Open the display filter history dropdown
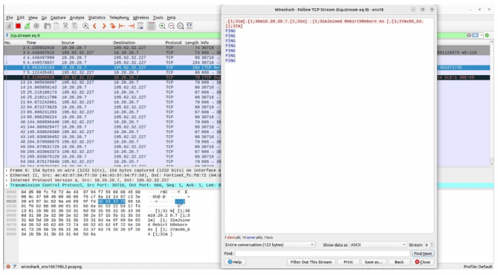The image size is (498, 275). pos(482,35)
